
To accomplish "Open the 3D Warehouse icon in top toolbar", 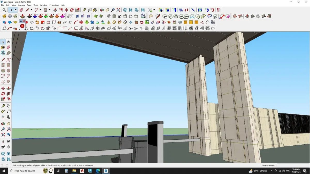I will click(125, 10).
